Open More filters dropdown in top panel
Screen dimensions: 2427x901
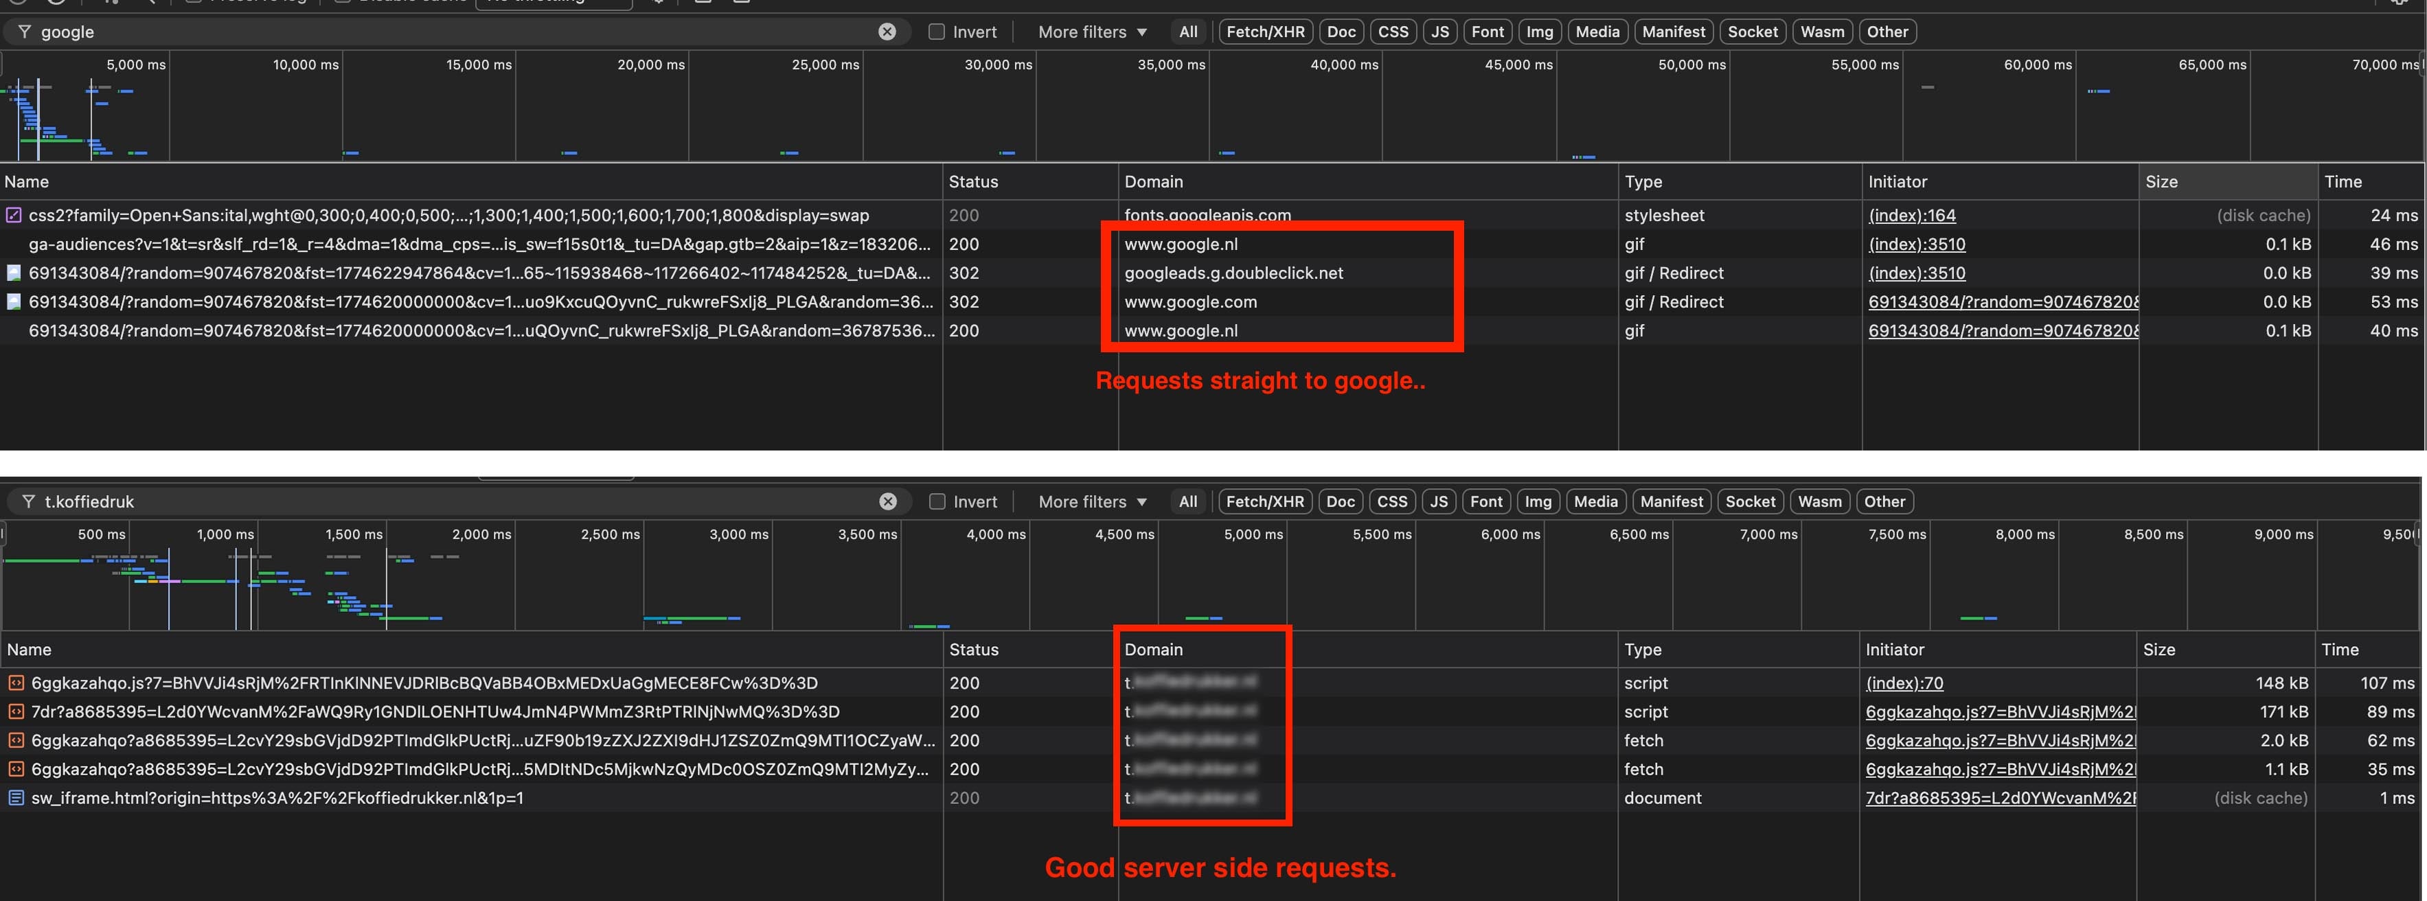[1092, 31]
